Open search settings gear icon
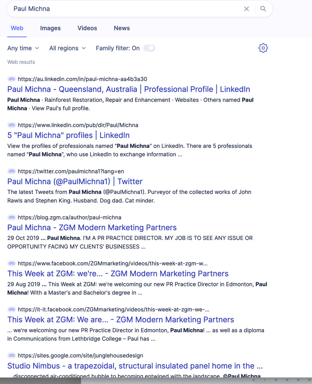 tap(263, 48)
